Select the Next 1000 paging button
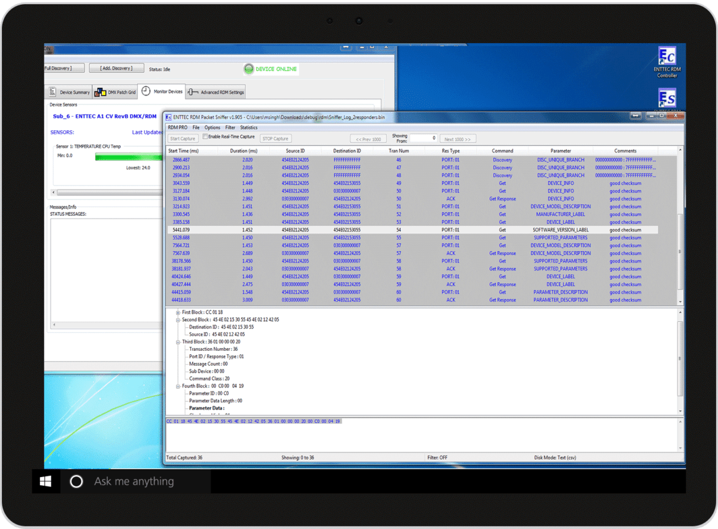The width and height of the screenshot is (718, 529). click(x=458, y=138)
